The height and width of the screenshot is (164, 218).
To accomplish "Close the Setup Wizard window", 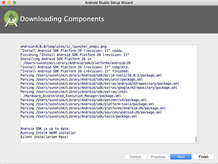I will click(x=4, y=3).
